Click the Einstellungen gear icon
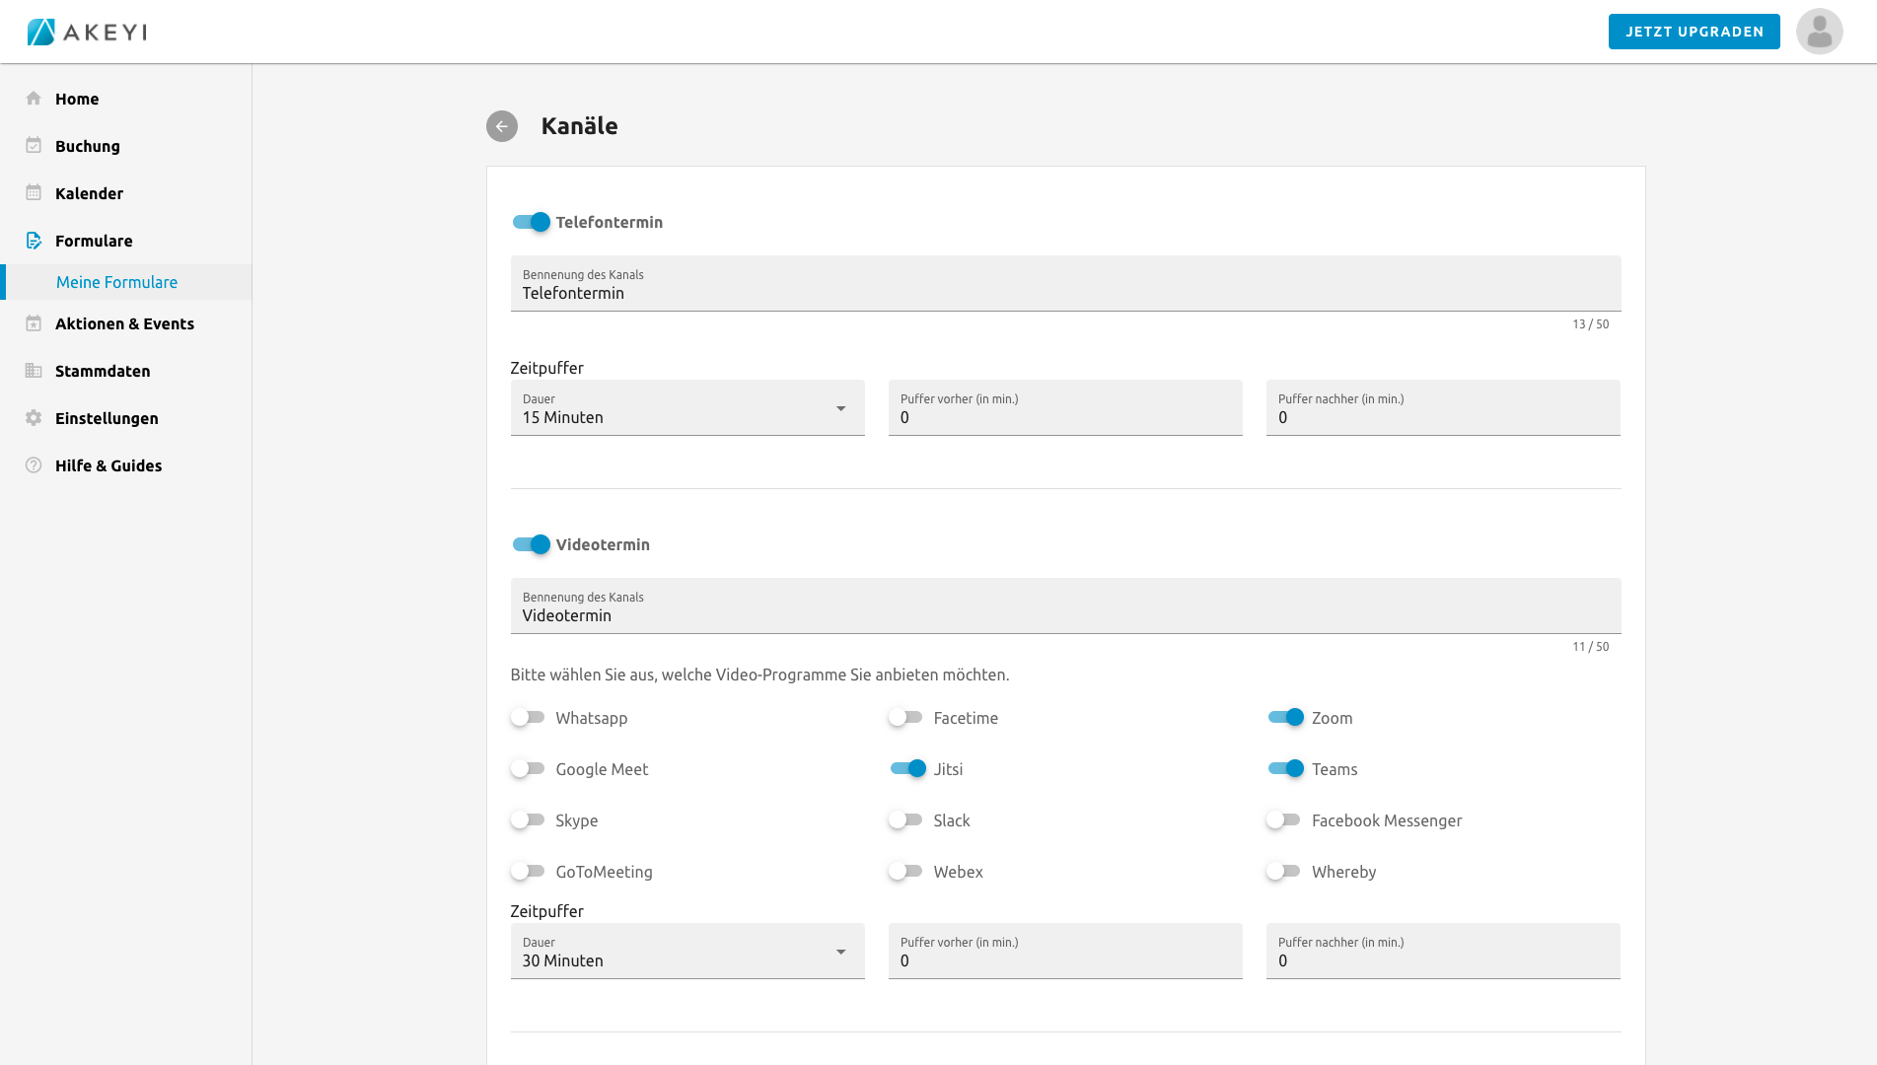Screen dimensions: 1877x1065 (34, 418)
